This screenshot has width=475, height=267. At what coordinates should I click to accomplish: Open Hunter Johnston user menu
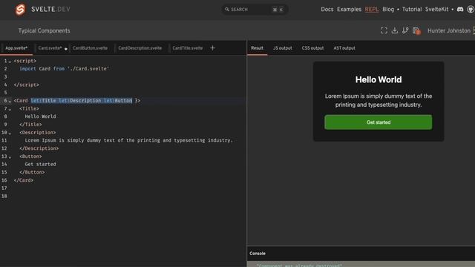[x=449, y=30]
